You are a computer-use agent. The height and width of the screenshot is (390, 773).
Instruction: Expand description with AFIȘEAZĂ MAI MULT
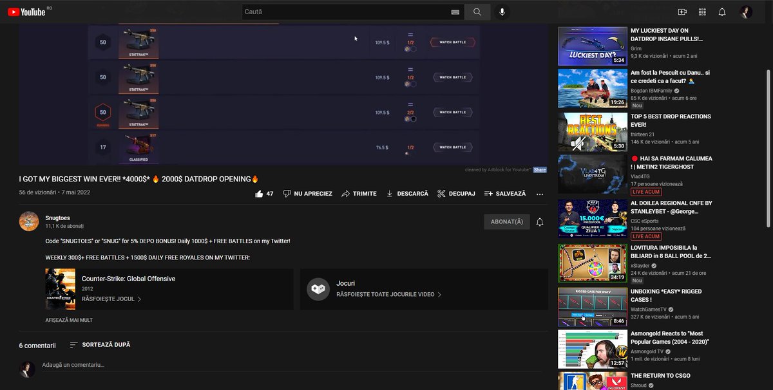tap(69, 320)
